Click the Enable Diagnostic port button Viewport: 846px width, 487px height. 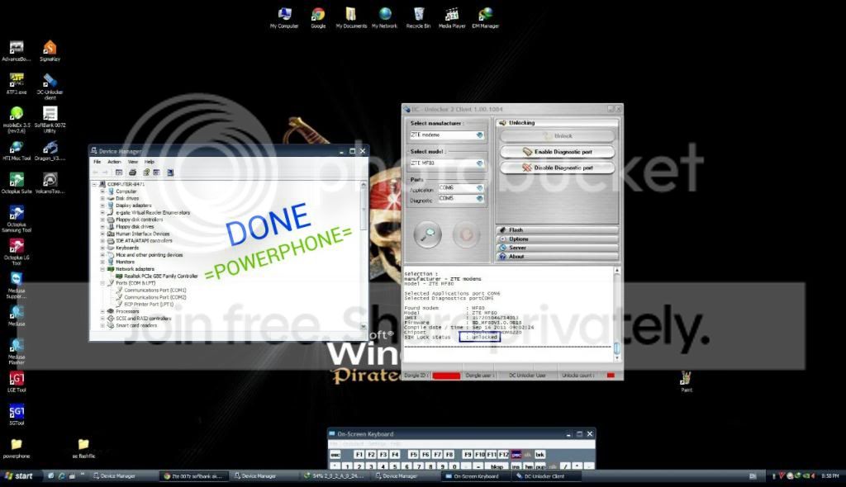coord(557,152)
